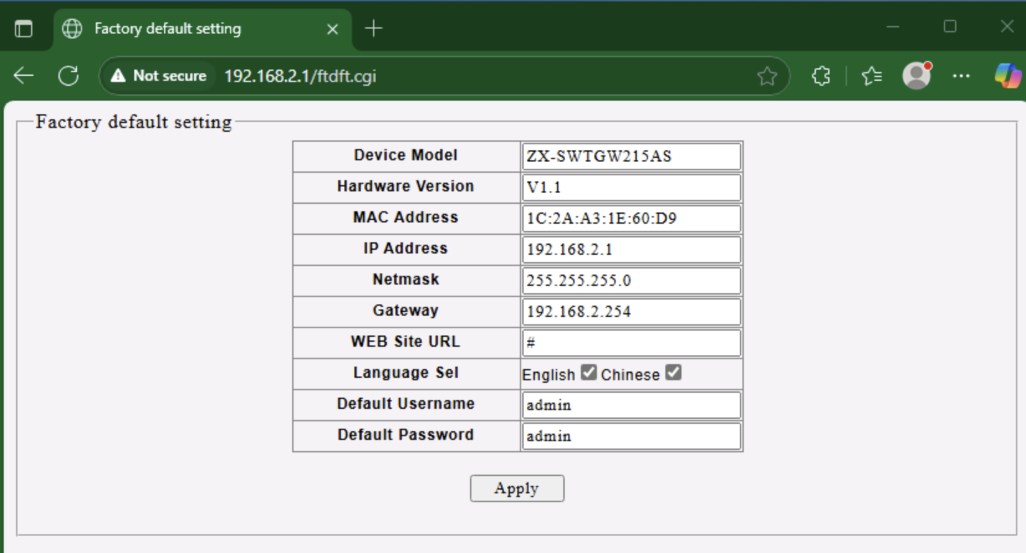The width and height of the screenshot is (1026, 553).
Task: Launch Copilot from the toolbar icon
Action: pyautogui.click(x=1007, y=76)
